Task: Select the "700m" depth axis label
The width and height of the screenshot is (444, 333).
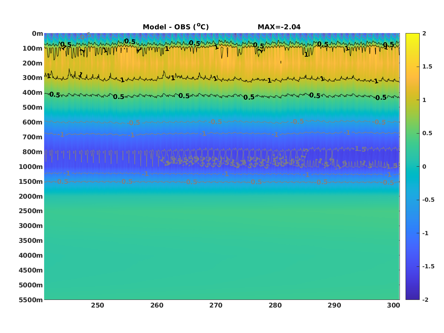Action: point(33,137)
